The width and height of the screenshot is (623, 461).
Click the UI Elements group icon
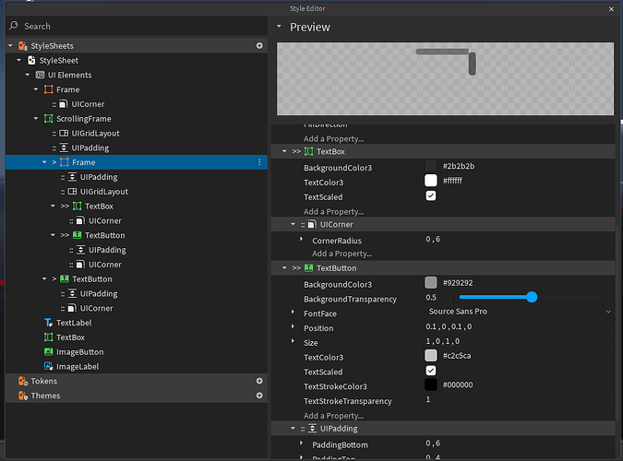(x=40, y=75)
